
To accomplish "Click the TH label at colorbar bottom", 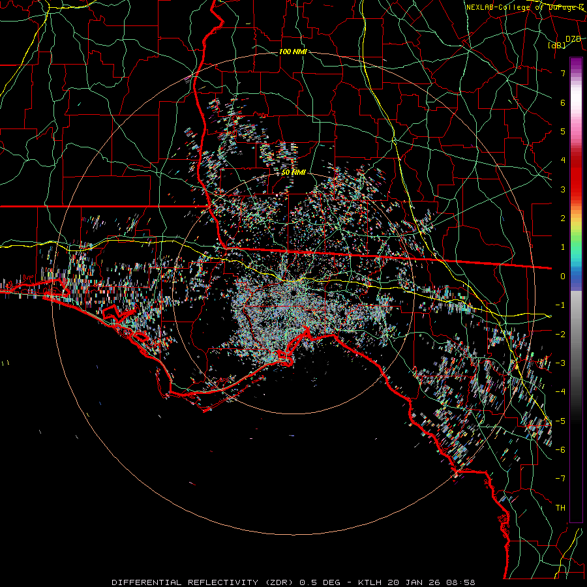I will pyautogui.click(x=560, y=508).
